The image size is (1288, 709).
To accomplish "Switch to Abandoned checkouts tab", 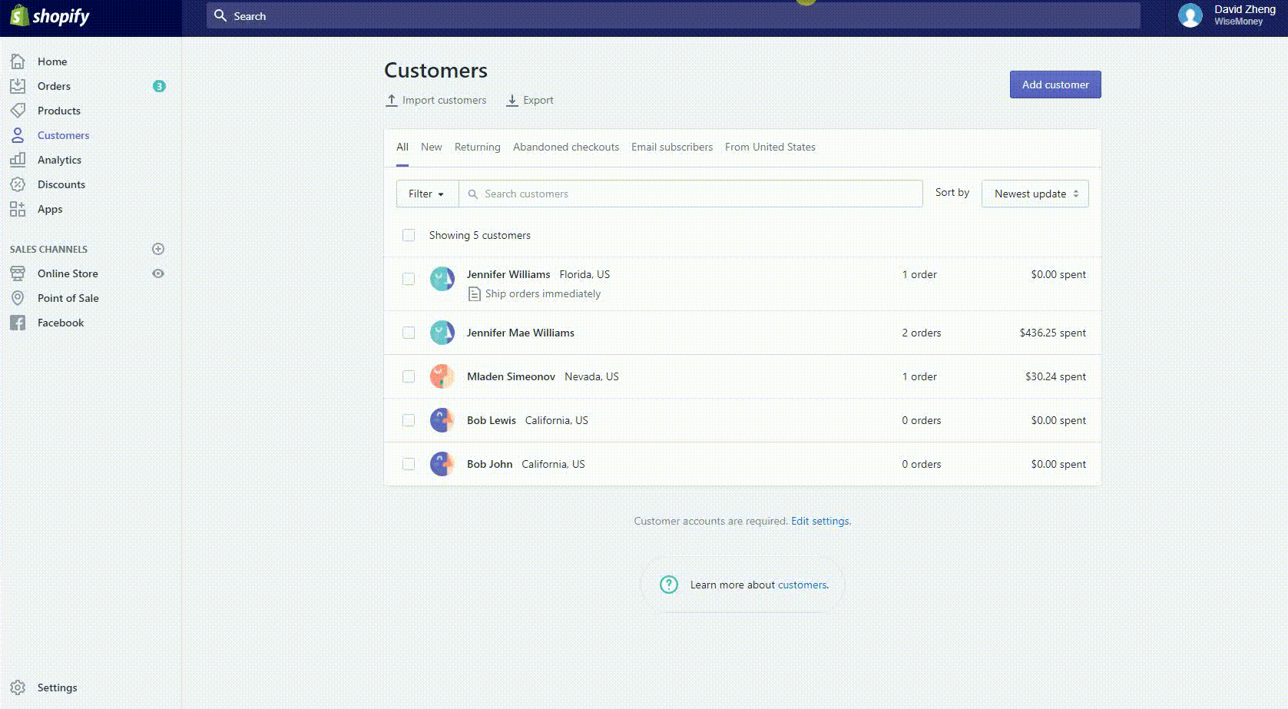I will tap(566, 147).
